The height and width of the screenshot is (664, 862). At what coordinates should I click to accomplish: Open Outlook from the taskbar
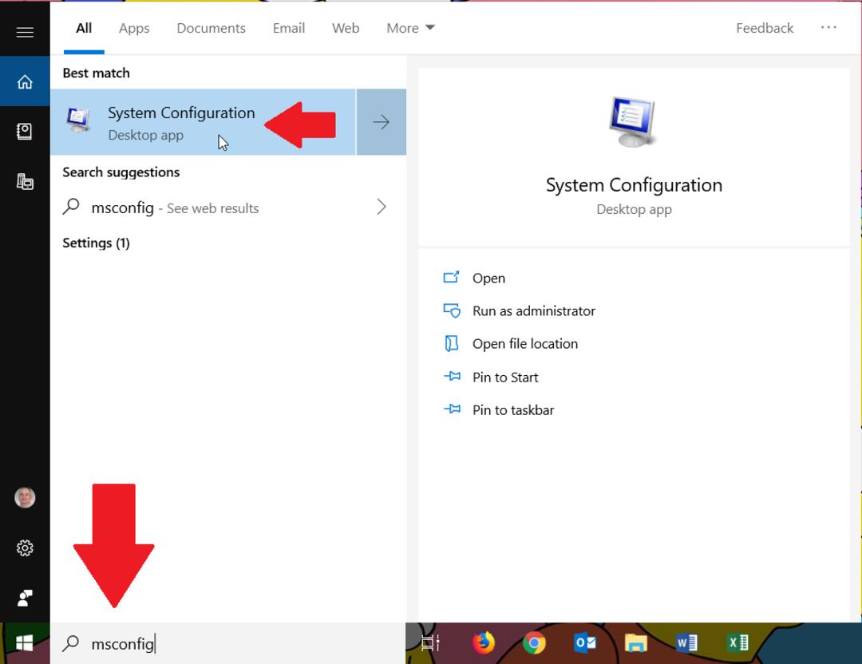point(584,642)
